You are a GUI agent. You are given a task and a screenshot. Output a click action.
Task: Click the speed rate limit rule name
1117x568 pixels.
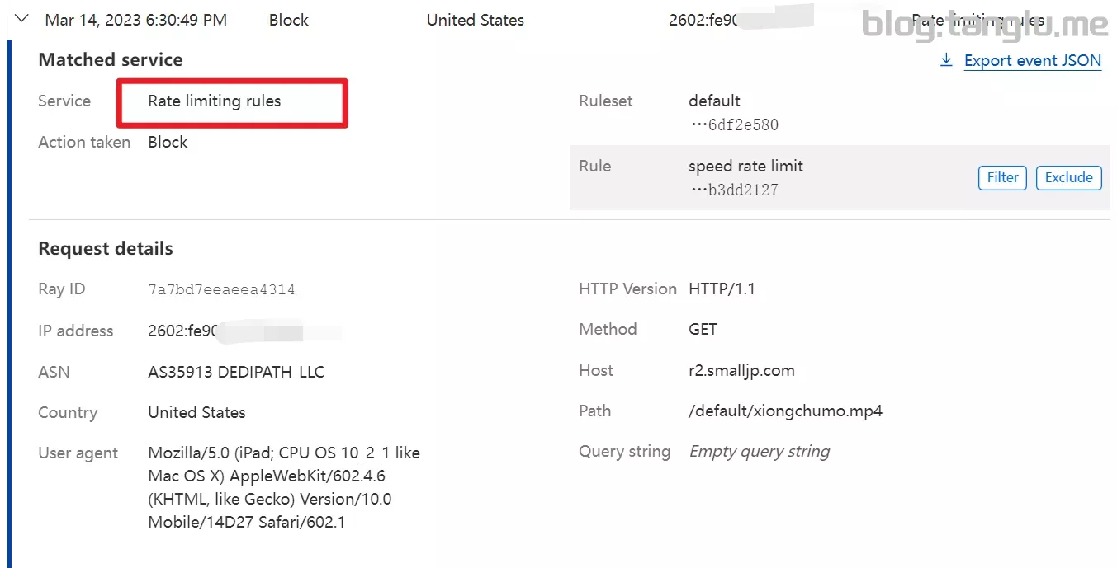tap(745, 166)
